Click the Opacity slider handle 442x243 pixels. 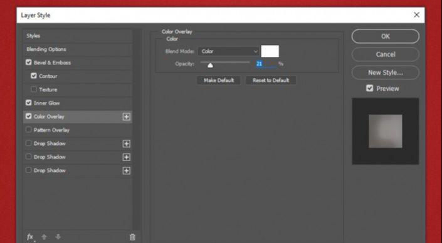click(x=210, y=65)
